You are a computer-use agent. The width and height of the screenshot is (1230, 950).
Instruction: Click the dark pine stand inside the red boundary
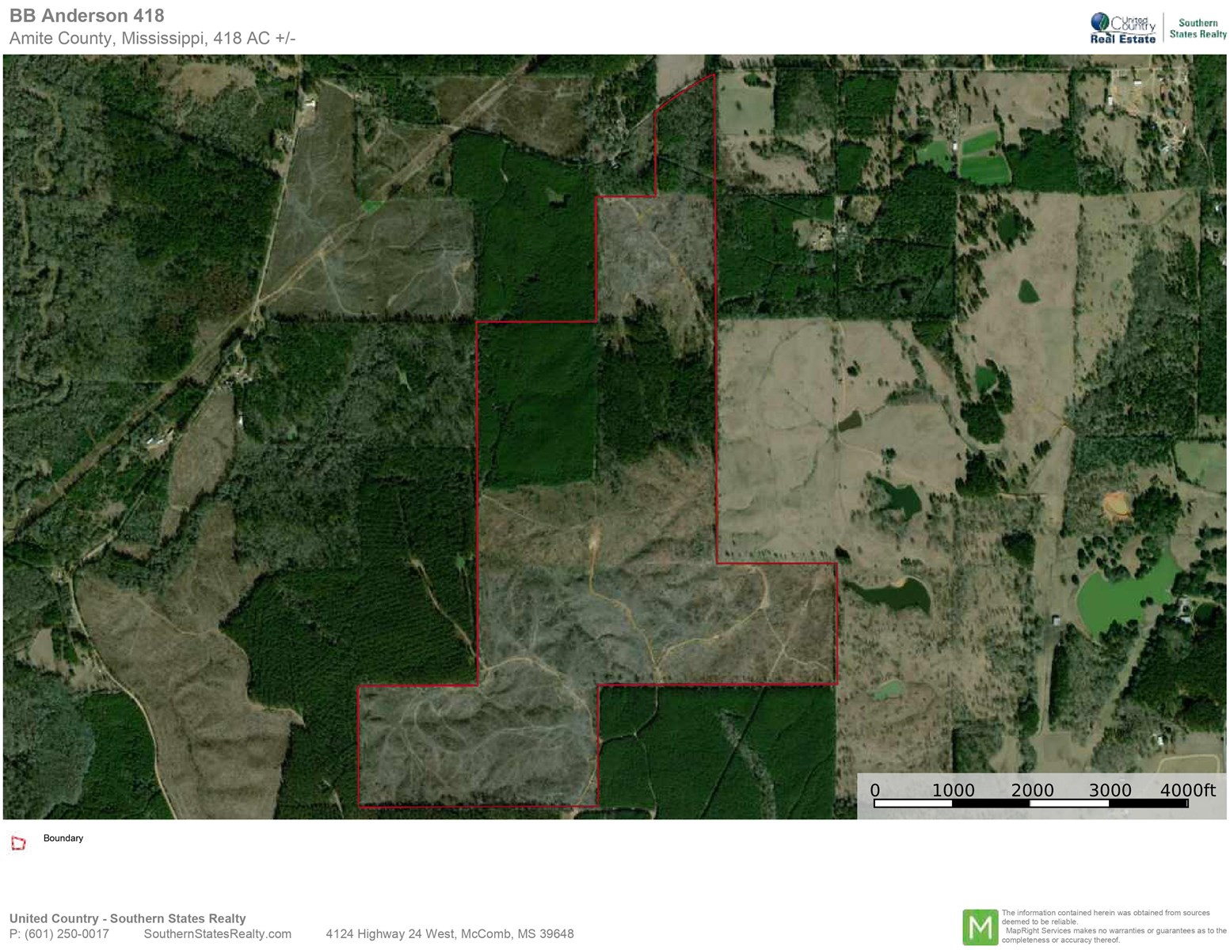(x=539, y=404)
